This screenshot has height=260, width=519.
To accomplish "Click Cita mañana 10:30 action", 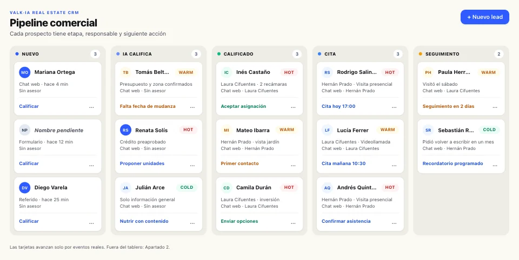I will tap(344, 163).
